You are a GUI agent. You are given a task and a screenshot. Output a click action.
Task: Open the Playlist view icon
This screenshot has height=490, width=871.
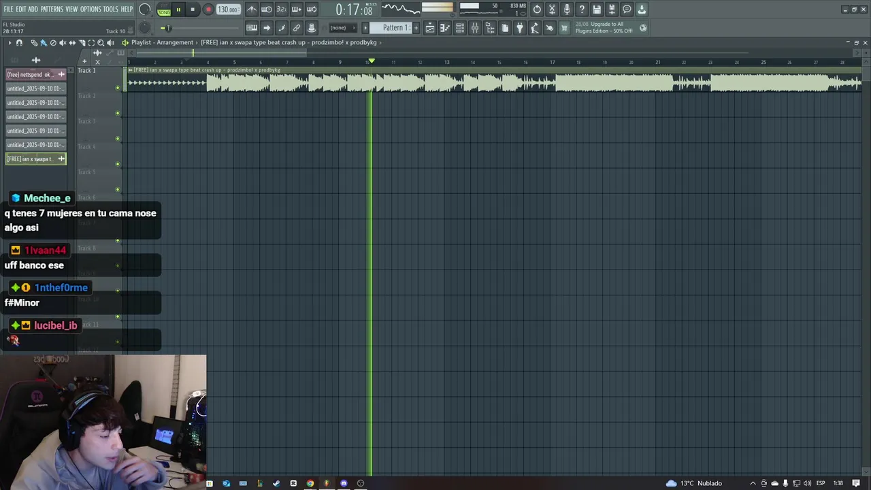(x=430, y=28)
